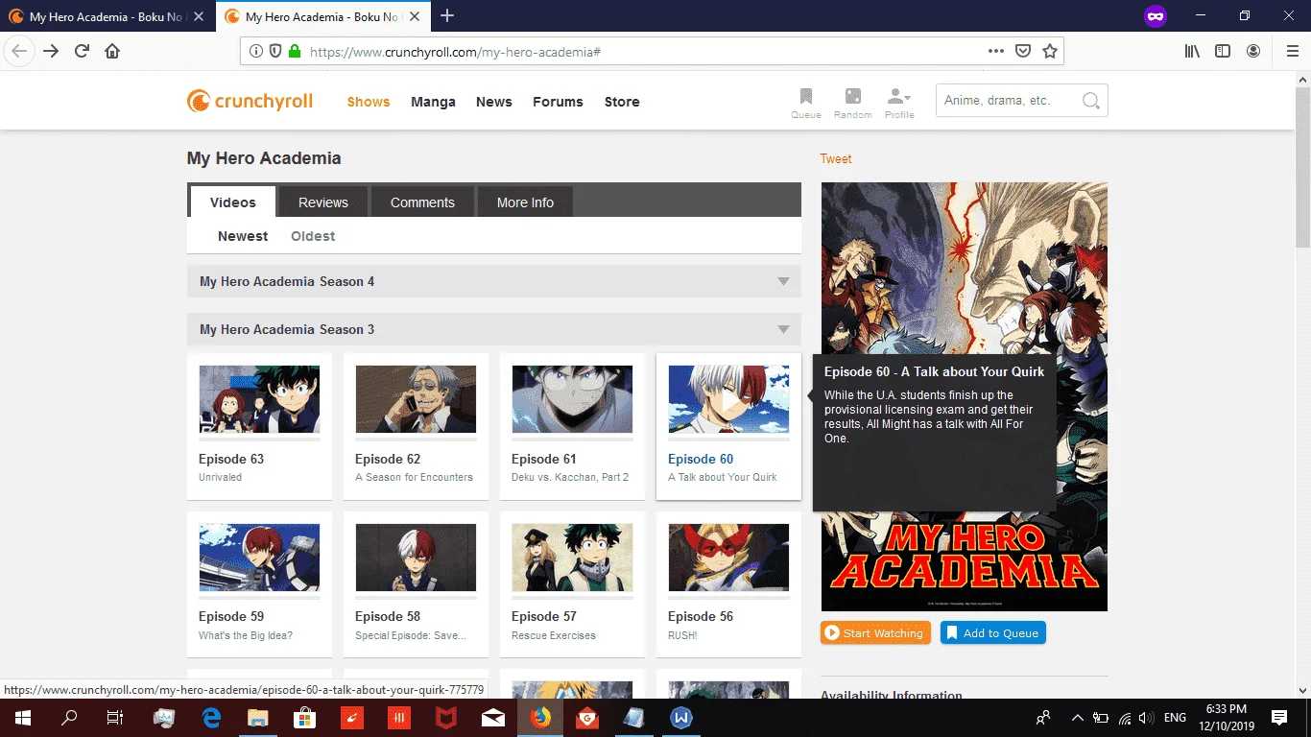Open the Forums navigation link
This screenshot has height=737, width=1311.
[x=558, y=102]
